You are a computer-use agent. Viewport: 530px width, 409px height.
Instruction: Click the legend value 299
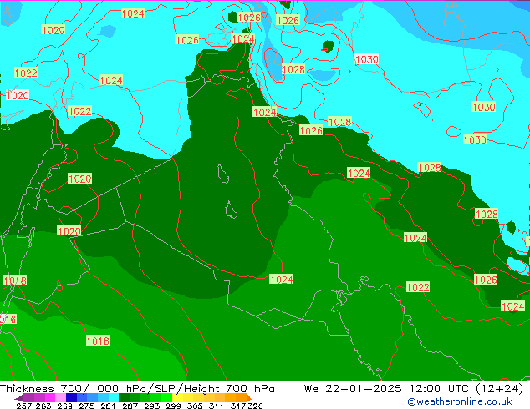click(x=173, y=406)
